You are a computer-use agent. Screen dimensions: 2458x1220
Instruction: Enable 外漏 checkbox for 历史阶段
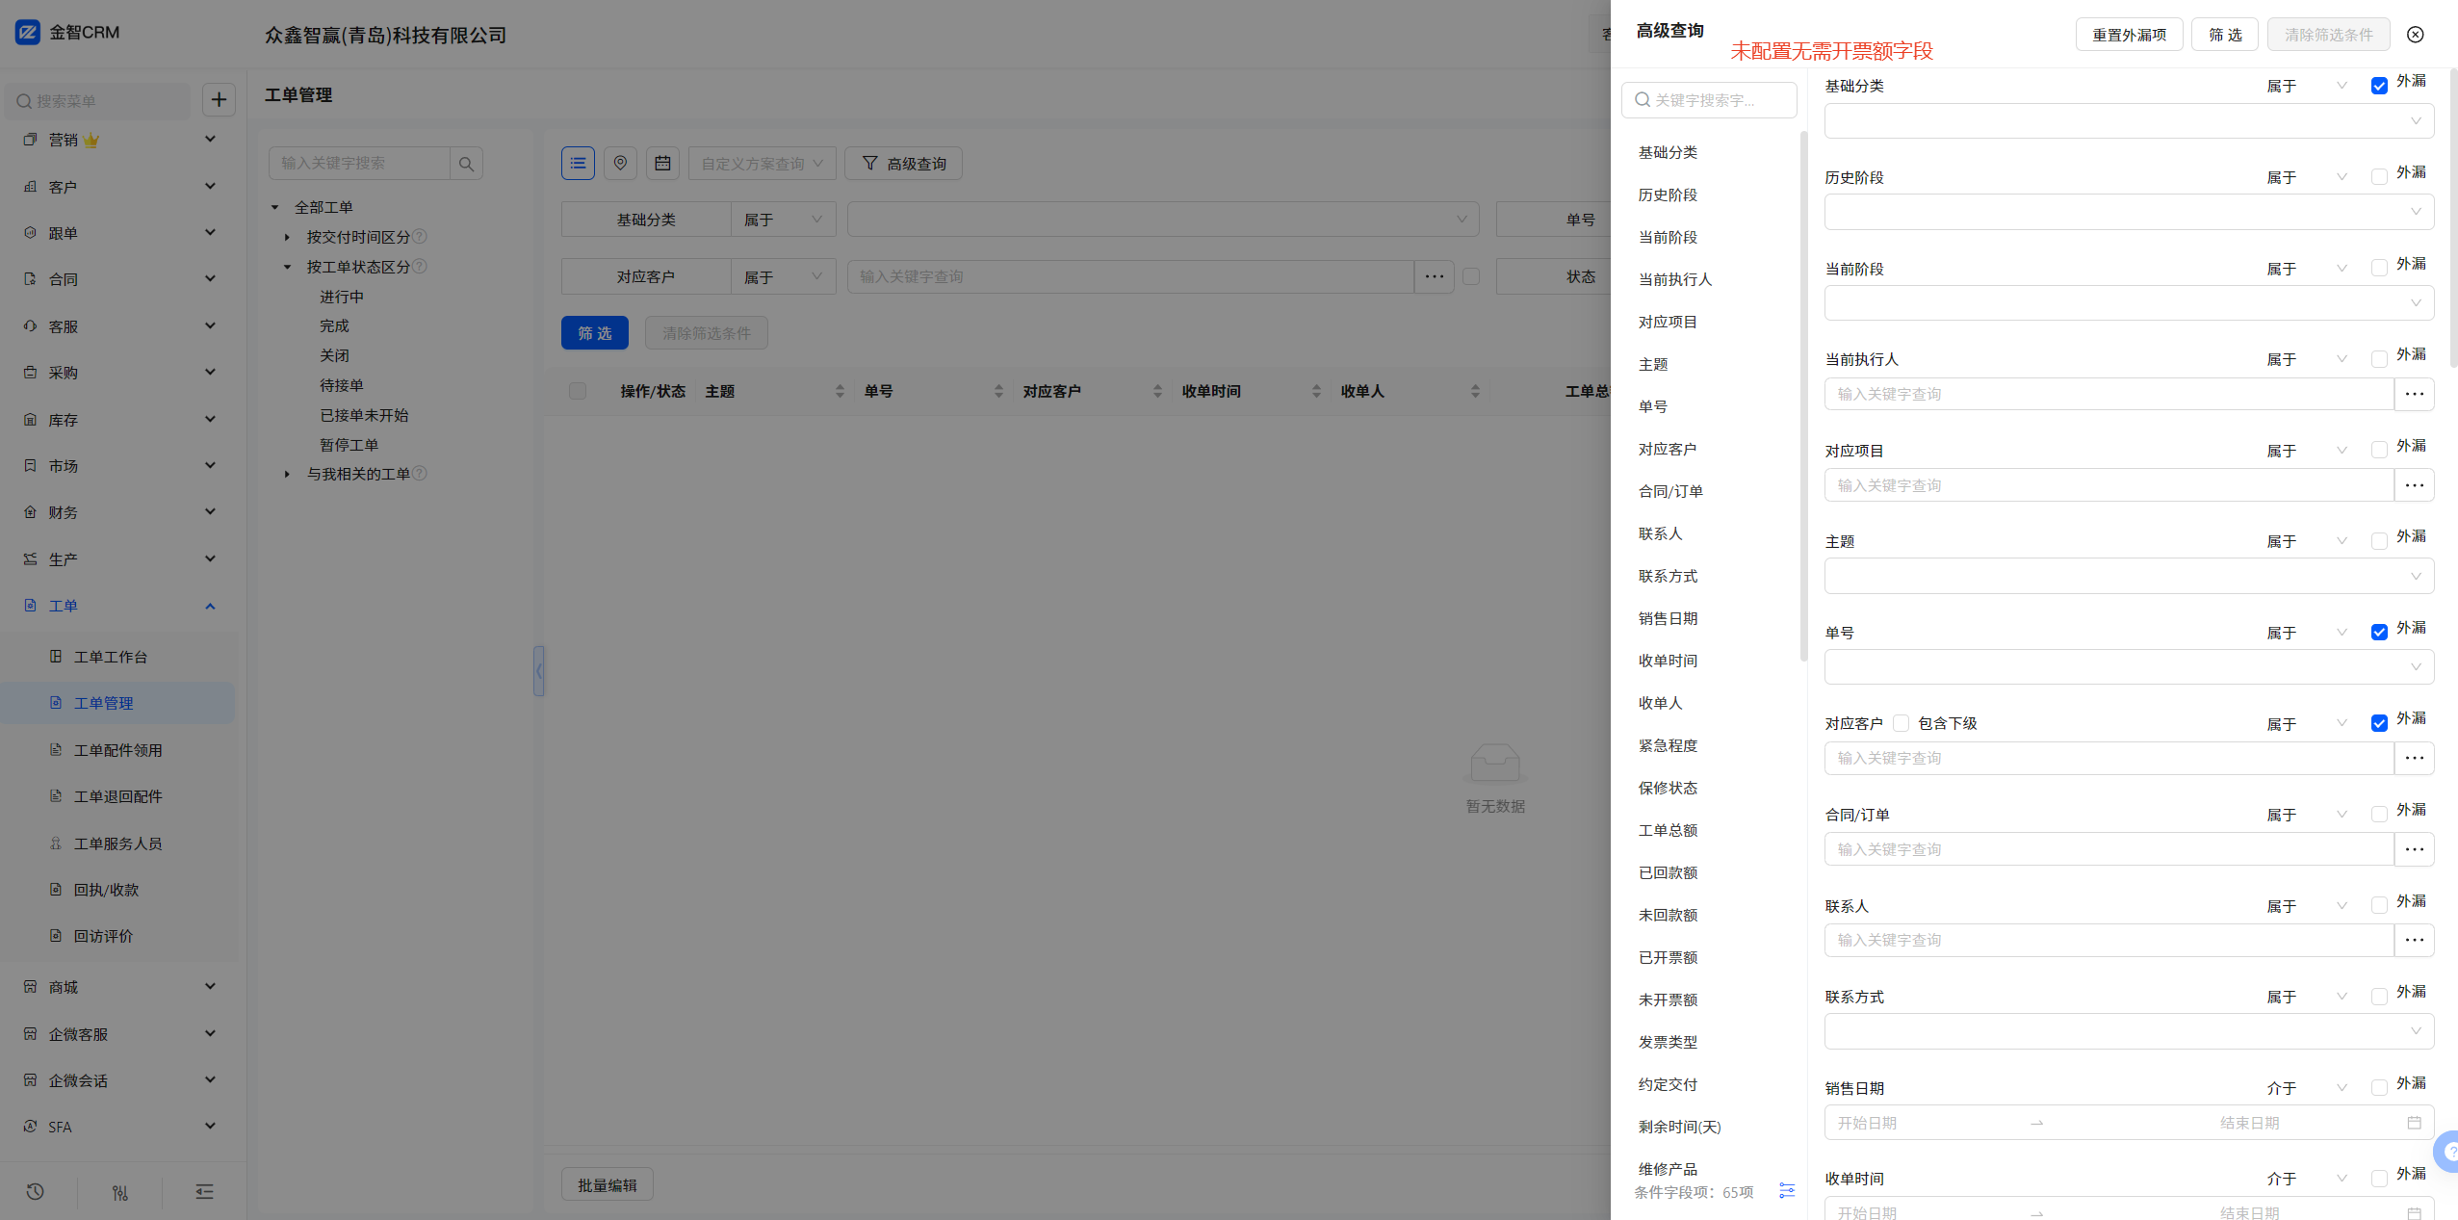(x=2379, y=177)
